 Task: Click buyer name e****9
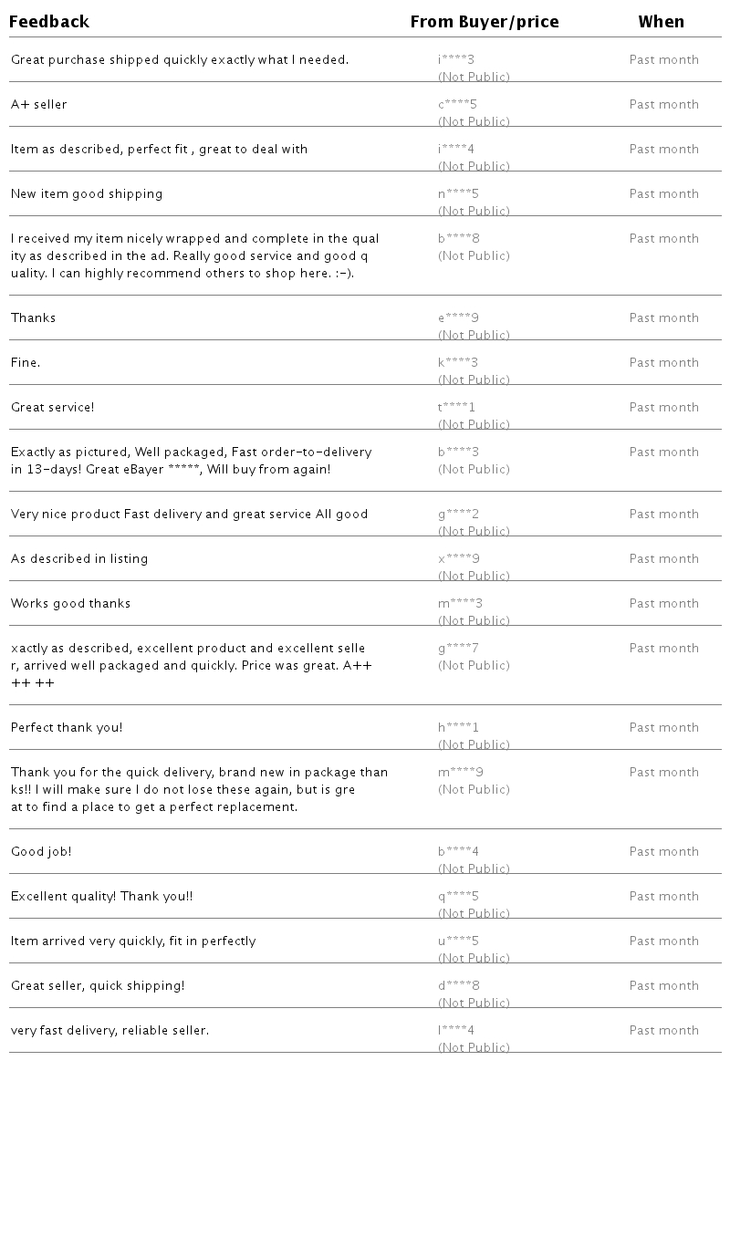[x=458, y=318]
